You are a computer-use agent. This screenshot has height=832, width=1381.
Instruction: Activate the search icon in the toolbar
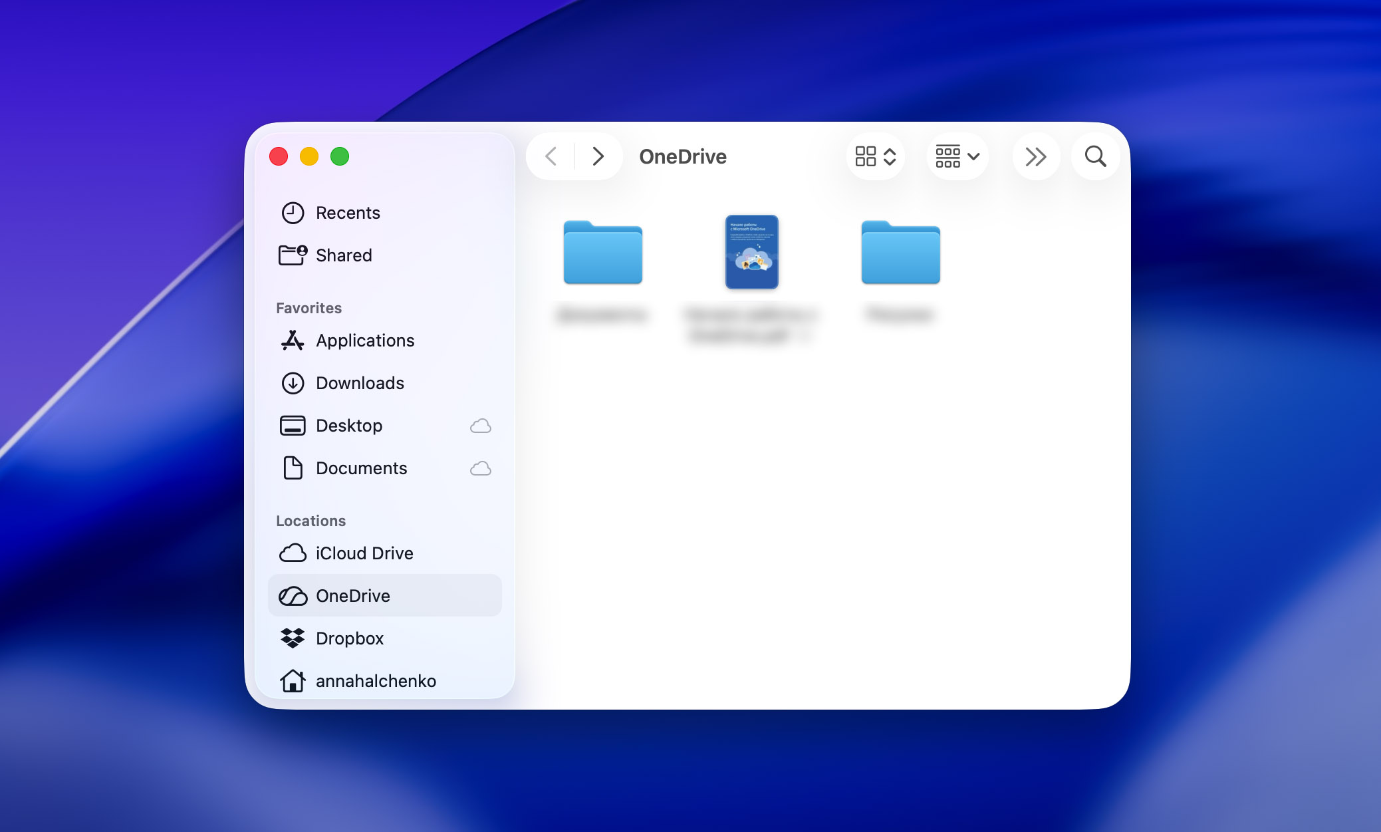pyautogui.click(x=1094, y=156)
